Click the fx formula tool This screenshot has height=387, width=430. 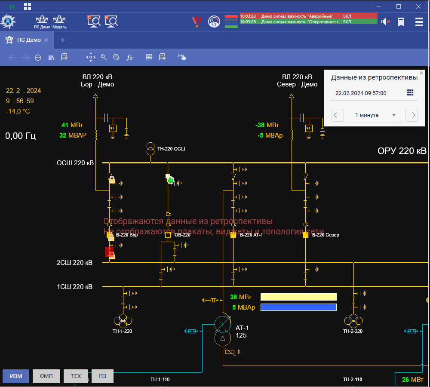point(129,57)
